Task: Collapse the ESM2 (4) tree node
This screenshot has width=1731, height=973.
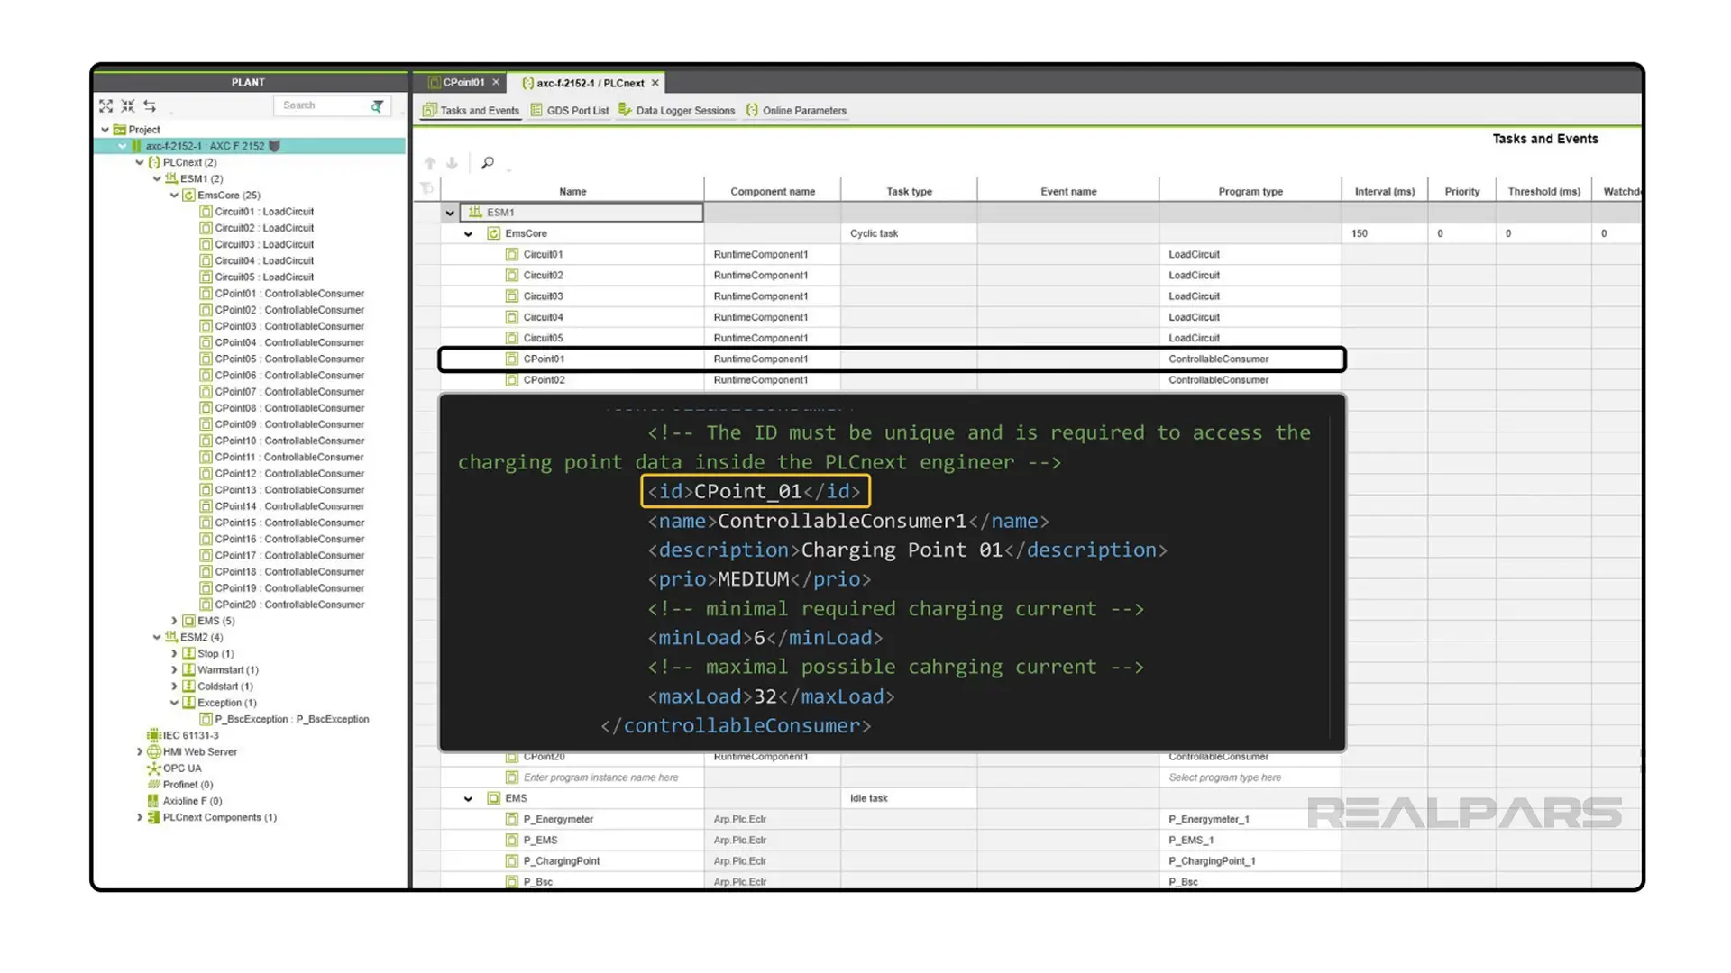Action: pos(157,637)
